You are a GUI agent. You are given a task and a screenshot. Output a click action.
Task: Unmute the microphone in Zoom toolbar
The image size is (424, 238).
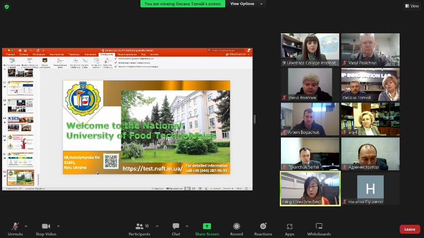tap(15, 229)
